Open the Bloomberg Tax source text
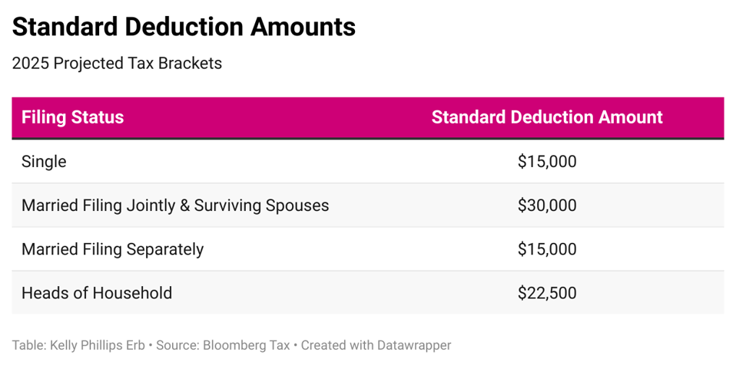 point(246,345)
